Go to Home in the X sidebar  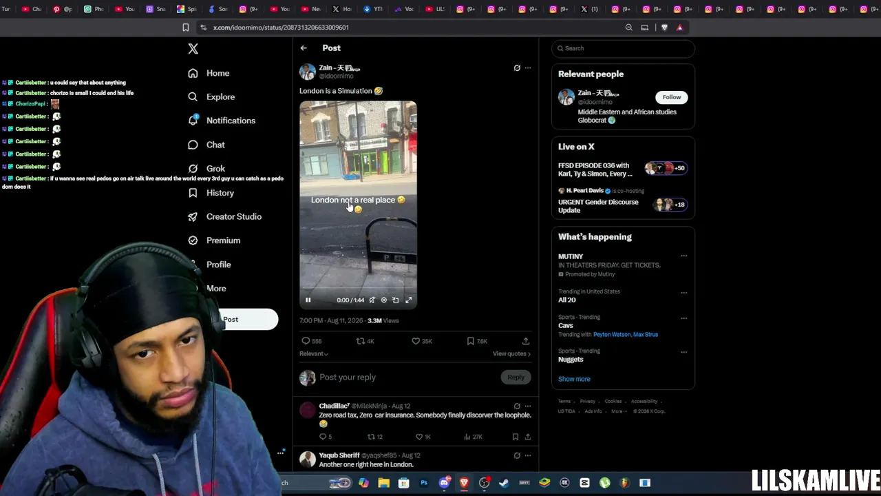click(x=209, y=73)
